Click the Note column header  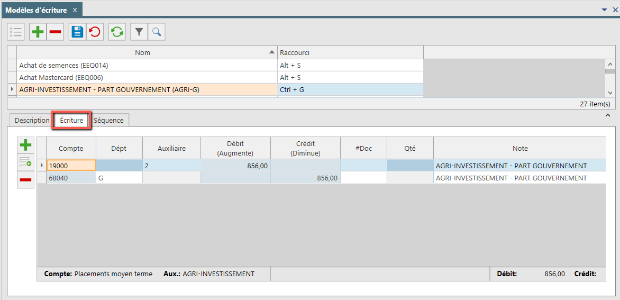click(x=519, y=148)
